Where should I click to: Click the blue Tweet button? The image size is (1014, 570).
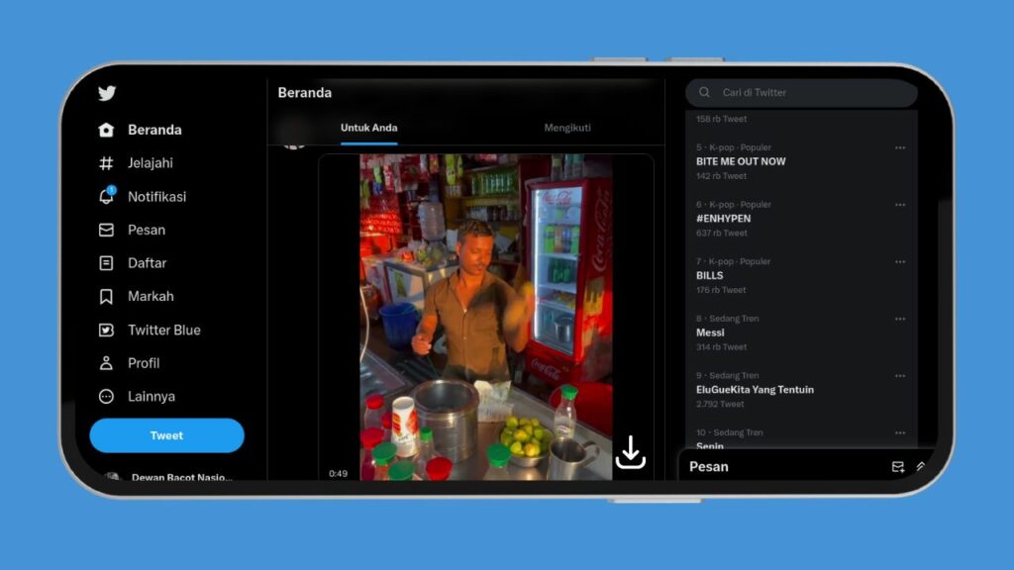click(166, 434)
